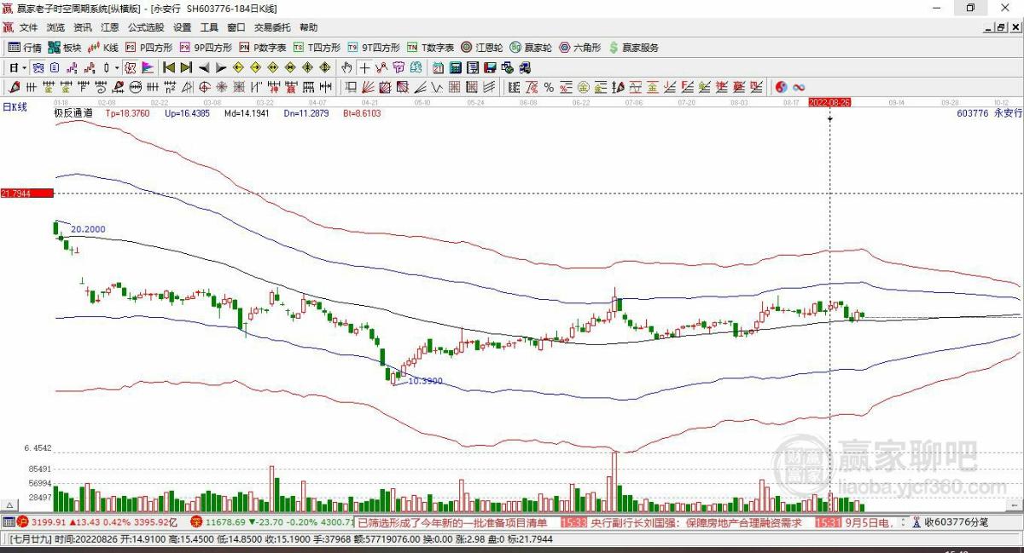
Task: Click the highlighted 2022-08-26 date marker
Action: click(829, 101)
